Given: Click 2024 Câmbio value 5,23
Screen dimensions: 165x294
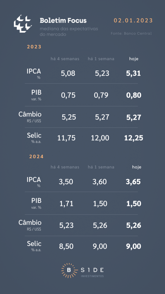Looking at the screenshot, I should tap(66, 225).
